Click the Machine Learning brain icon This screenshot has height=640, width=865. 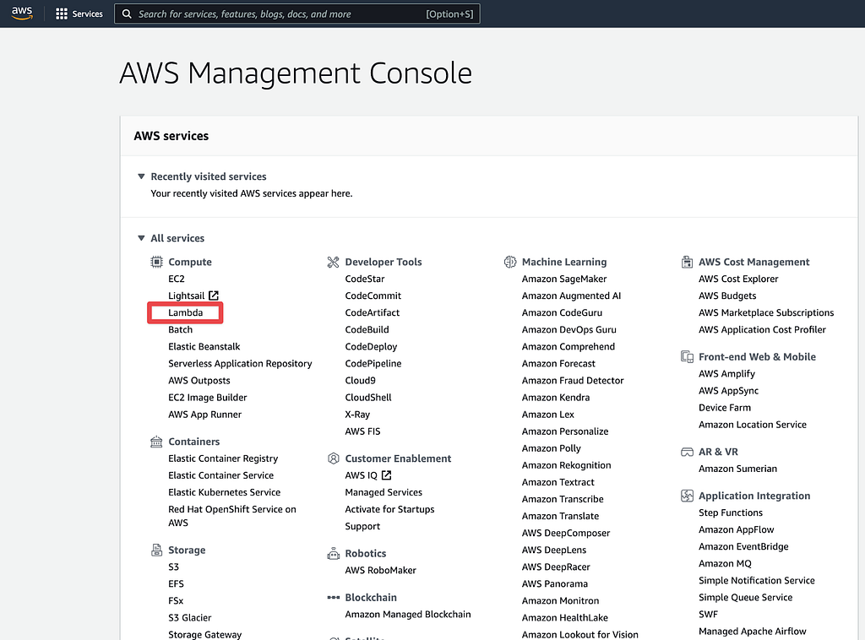[x=510, y=262]
